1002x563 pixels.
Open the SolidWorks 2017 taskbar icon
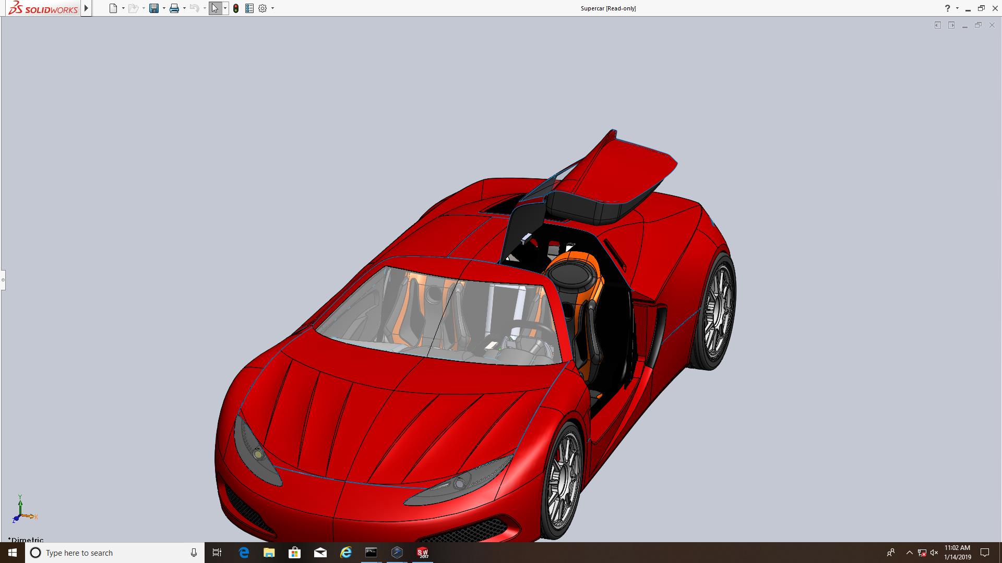[x=423, y=553]
